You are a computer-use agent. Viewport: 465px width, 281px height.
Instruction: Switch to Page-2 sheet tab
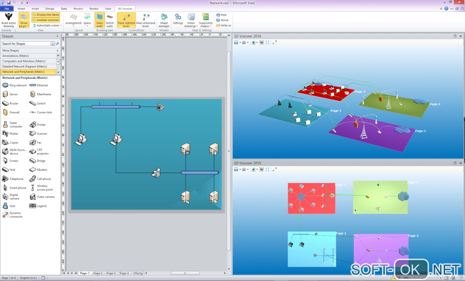coord(98,273)
